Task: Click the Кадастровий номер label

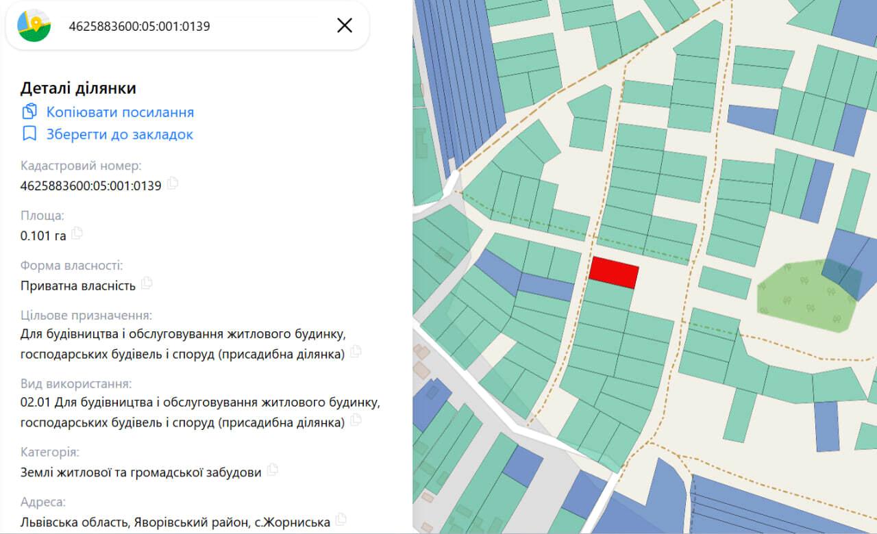Action: (x=81, y=166)
